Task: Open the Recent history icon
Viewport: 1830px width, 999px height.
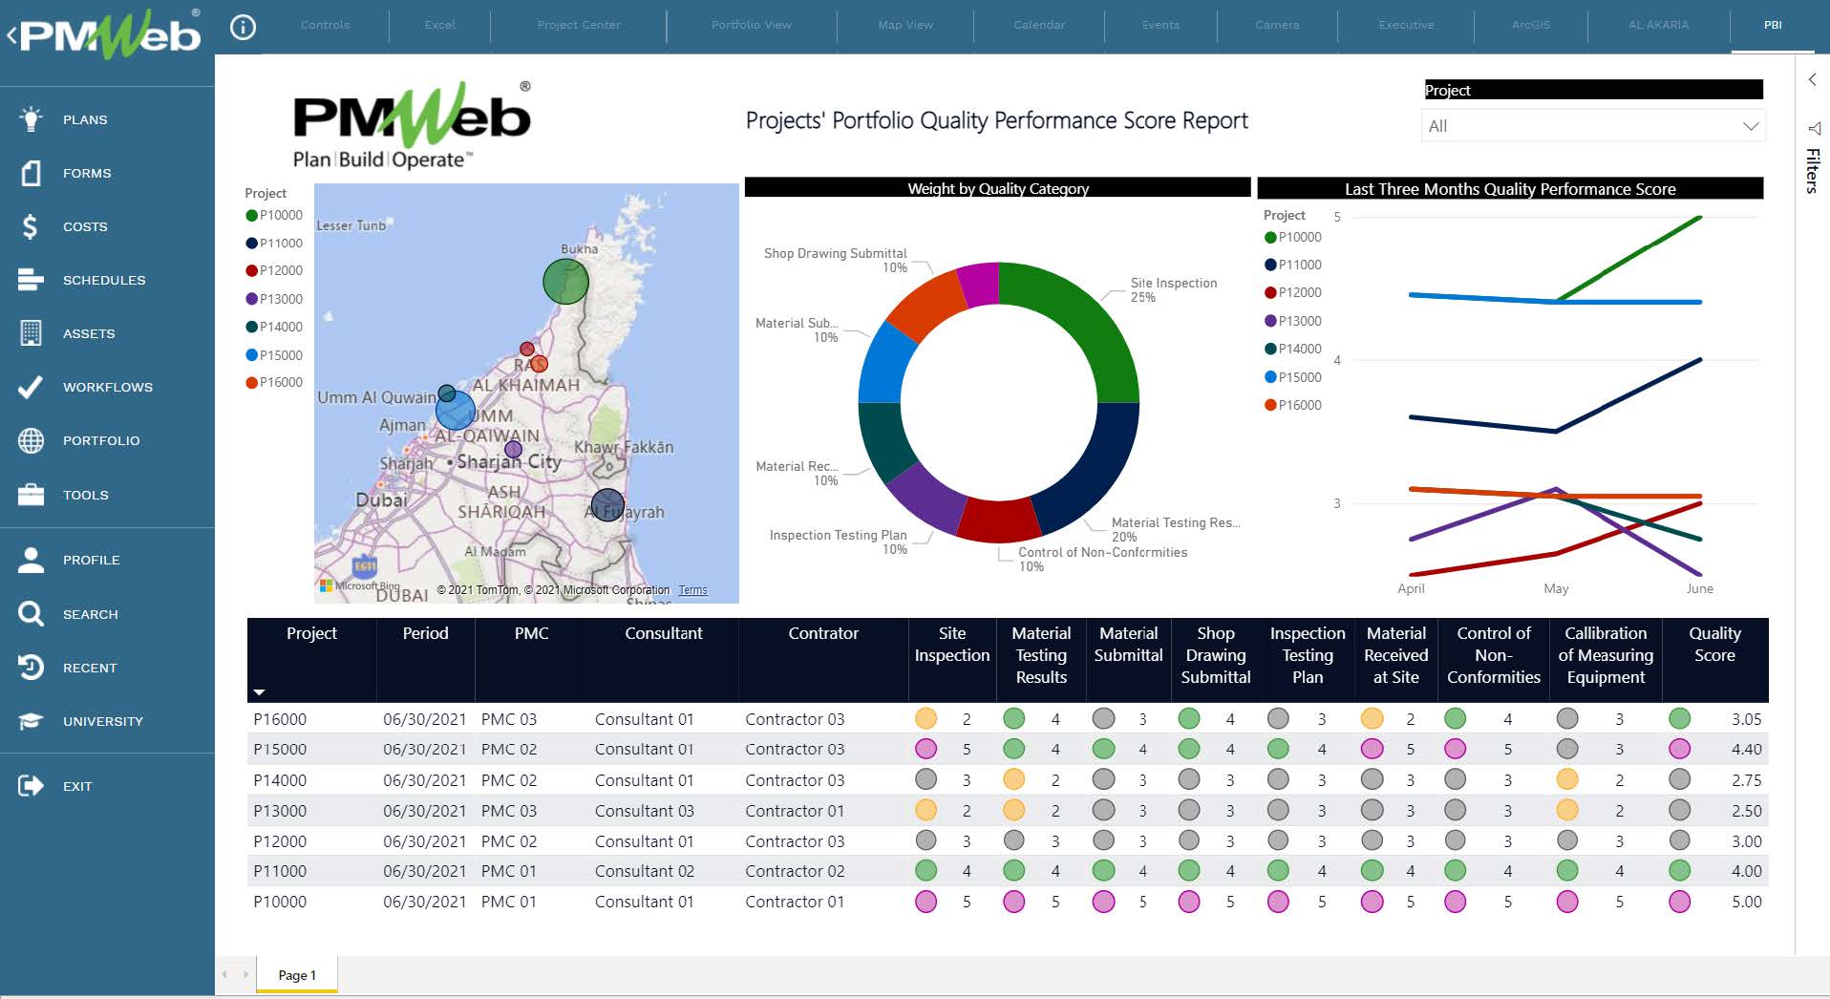Action: [x=31, y=668]
